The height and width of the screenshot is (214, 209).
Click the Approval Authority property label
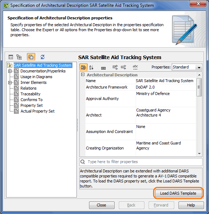[102, 99]
